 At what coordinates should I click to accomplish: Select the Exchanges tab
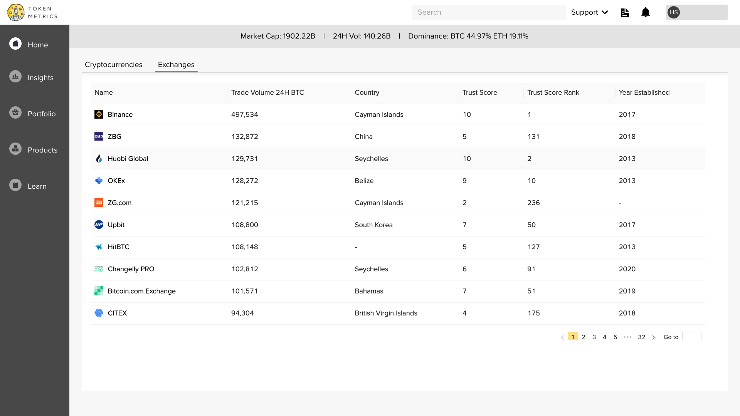click(176, 64)
